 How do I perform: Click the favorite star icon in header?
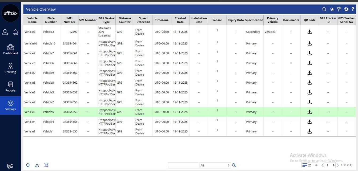click(x=332, y=9)
